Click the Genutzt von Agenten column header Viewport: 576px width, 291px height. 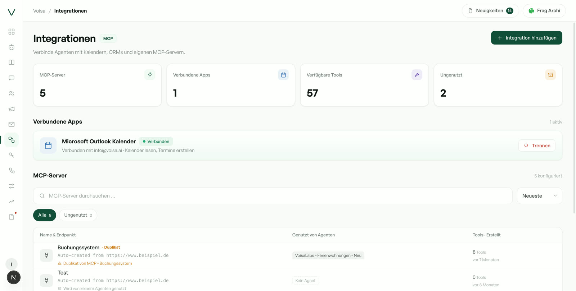coord(314,235)
